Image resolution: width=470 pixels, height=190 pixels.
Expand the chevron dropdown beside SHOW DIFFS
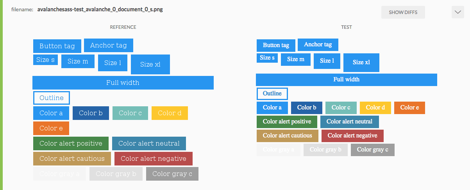coord(457,12)
